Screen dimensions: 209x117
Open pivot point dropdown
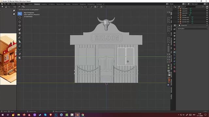point(92,7)
